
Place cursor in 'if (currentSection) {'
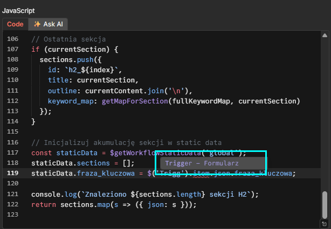click(x=75, y=50)
